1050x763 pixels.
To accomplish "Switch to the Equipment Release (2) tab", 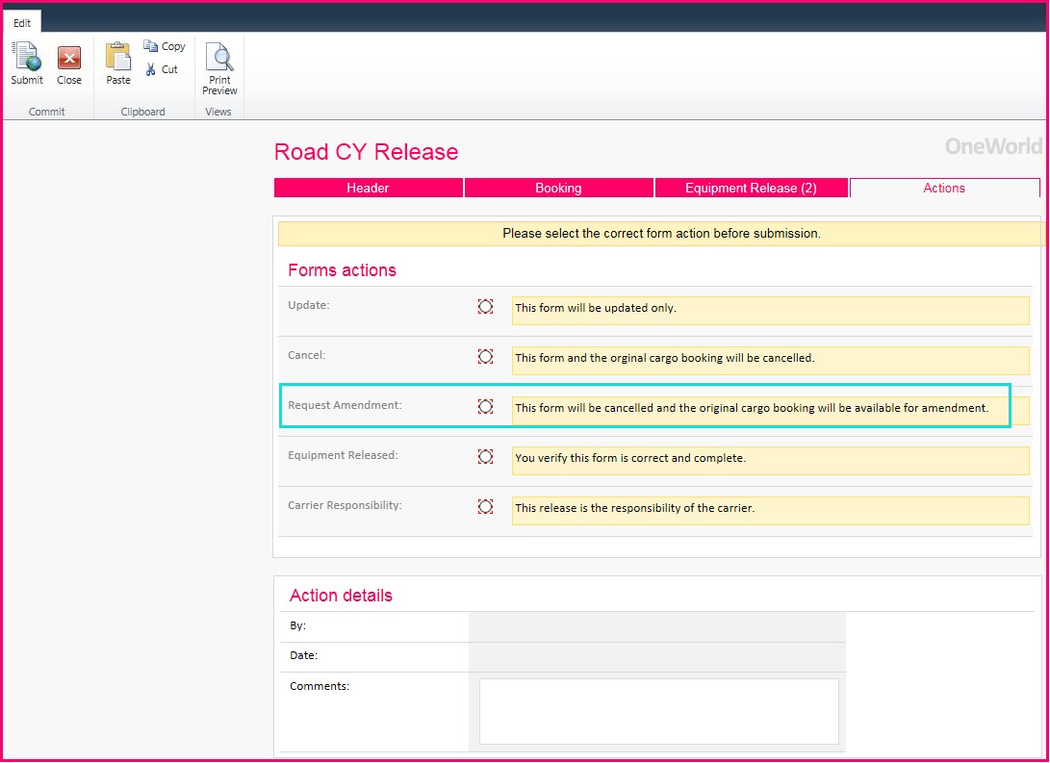I will [x=751, y=188].
